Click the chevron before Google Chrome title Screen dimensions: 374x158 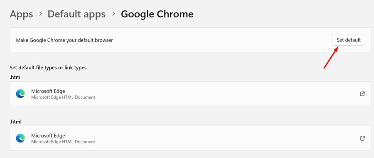point(114,14)
